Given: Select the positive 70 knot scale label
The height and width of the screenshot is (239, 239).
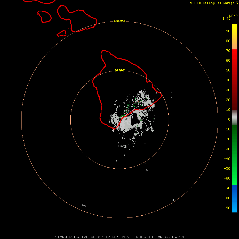Looking at the screenshot, I should click(228, 51).
